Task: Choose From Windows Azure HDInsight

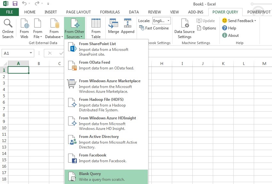Action: [x=106, y=123]
